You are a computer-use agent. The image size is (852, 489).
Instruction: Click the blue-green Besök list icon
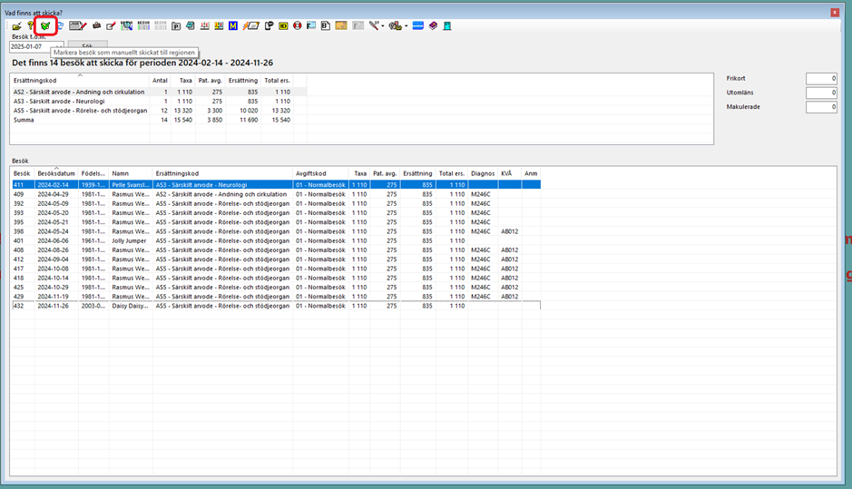[143, 25]
